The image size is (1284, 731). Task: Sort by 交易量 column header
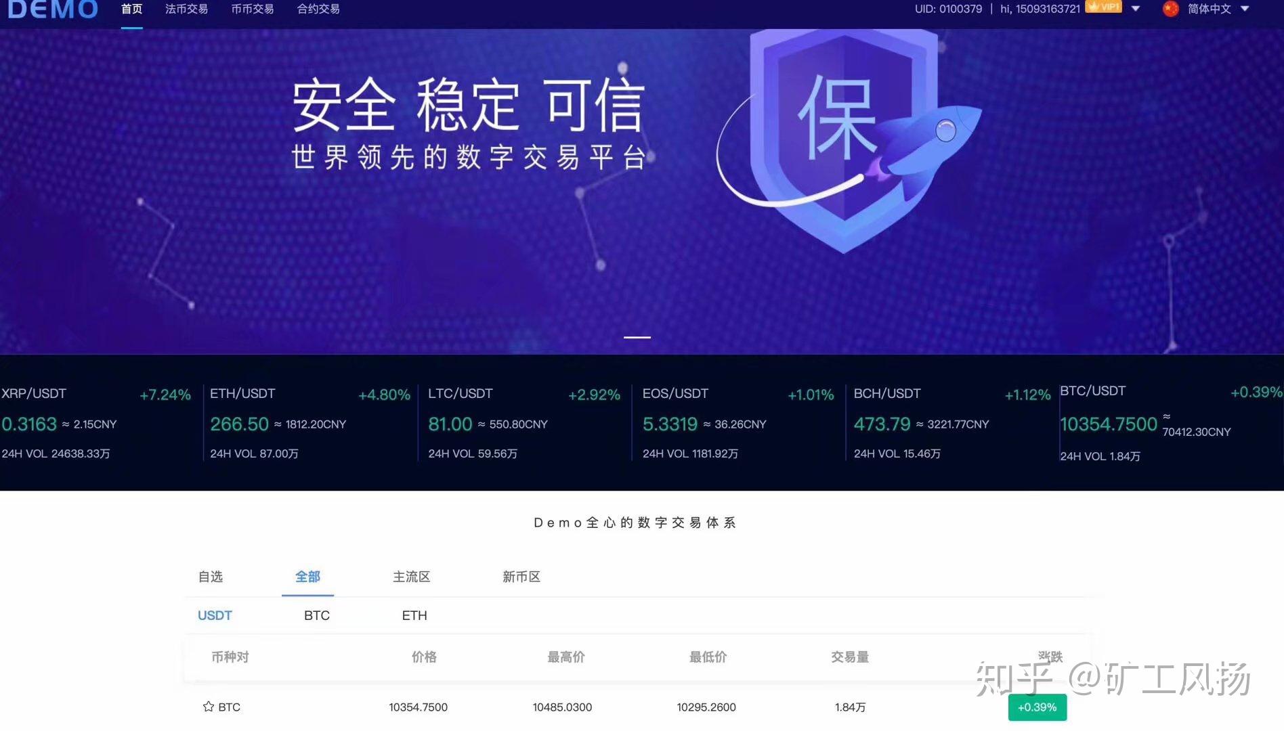(x=850, y=657)
